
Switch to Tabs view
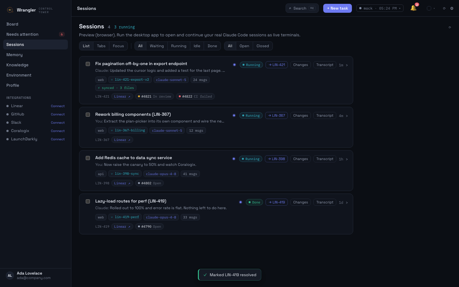101,46
